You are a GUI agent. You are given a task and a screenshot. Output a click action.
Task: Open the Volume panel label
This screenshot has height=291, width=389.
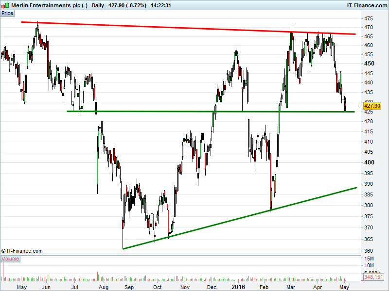[10, 259]
